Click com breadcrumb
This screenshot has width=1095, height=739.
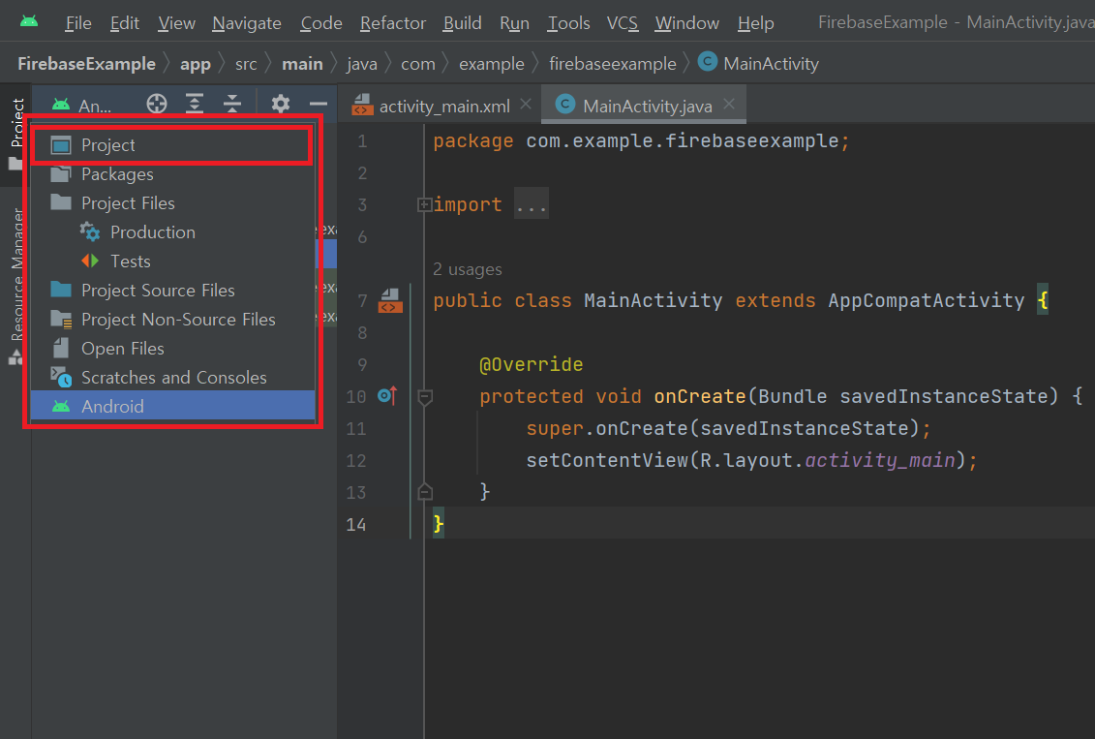pos(417,64)
